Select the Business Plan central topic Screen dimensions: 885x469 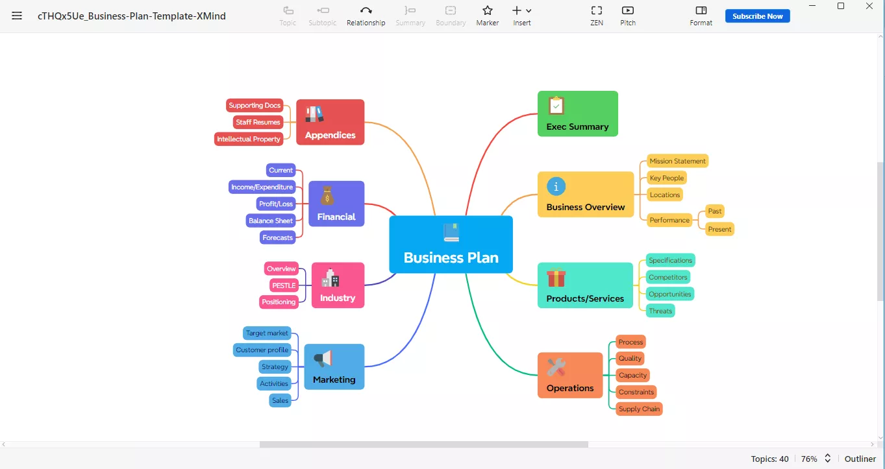[x=451, y=245]
